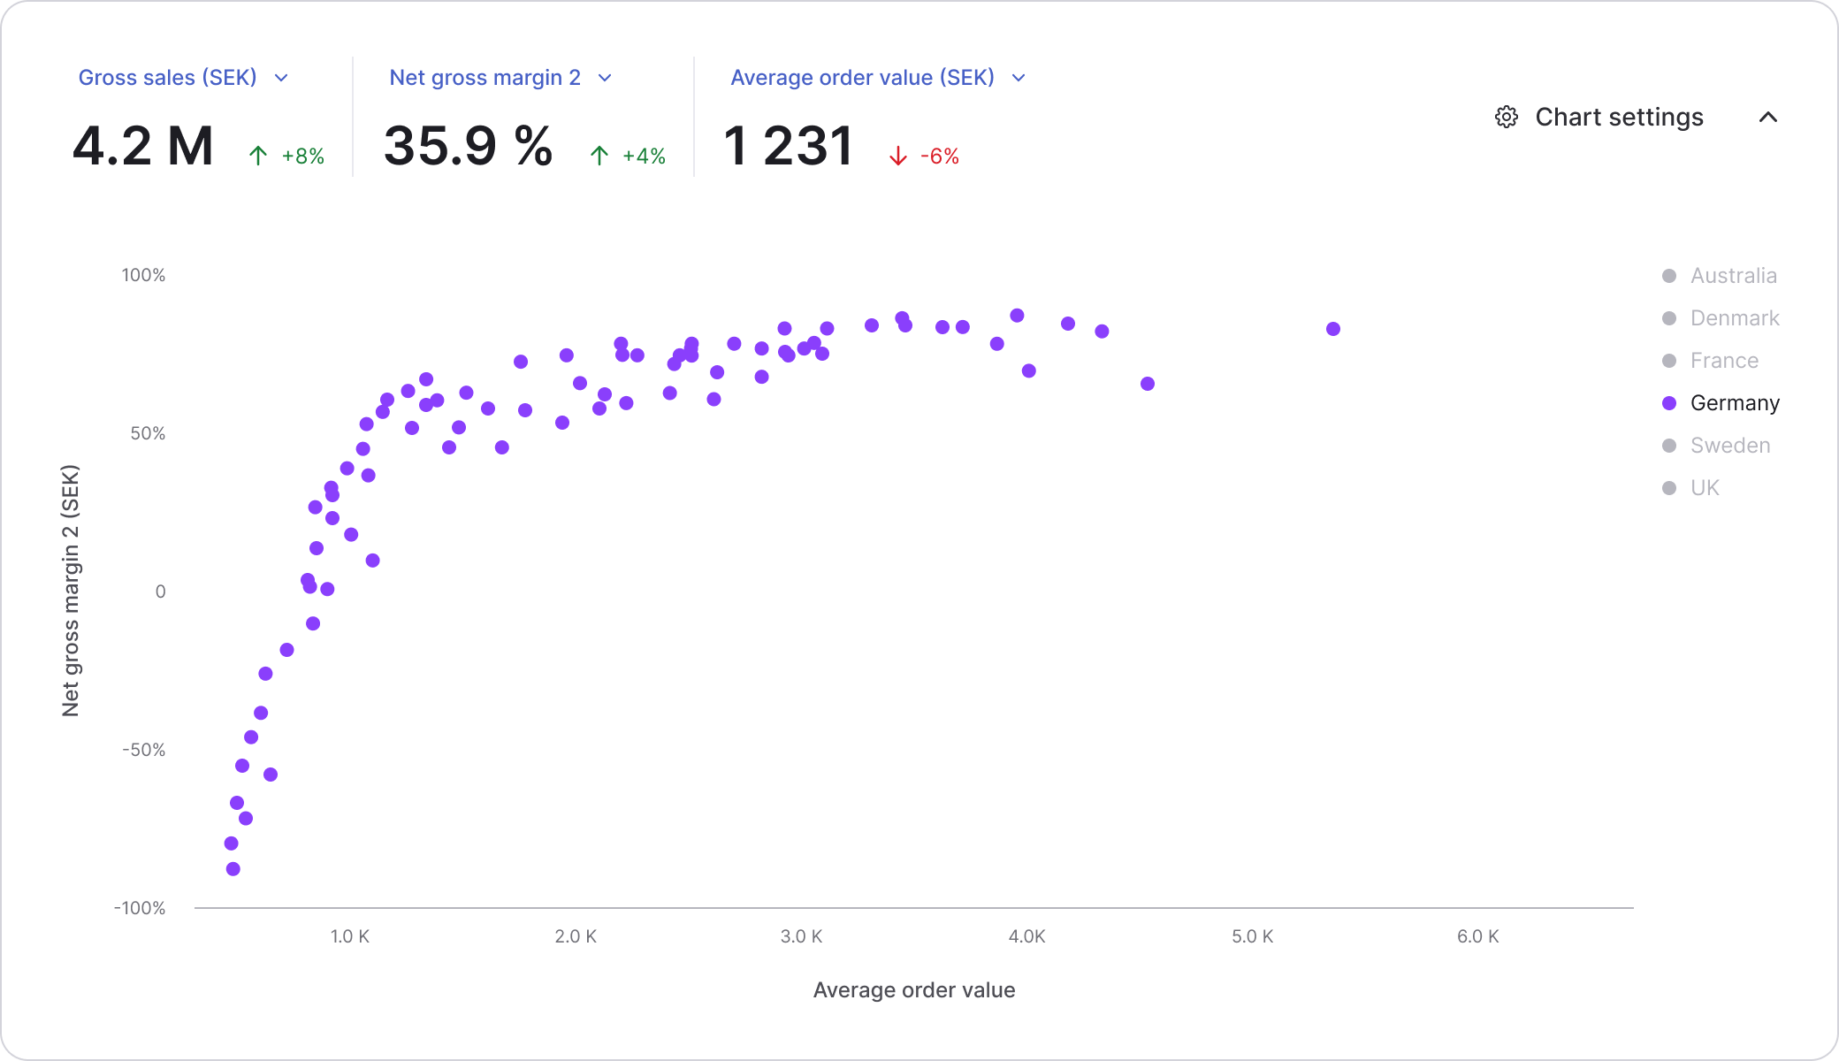Click the gray Sweden legend dot
1839x1061 pixels.
1669,446
